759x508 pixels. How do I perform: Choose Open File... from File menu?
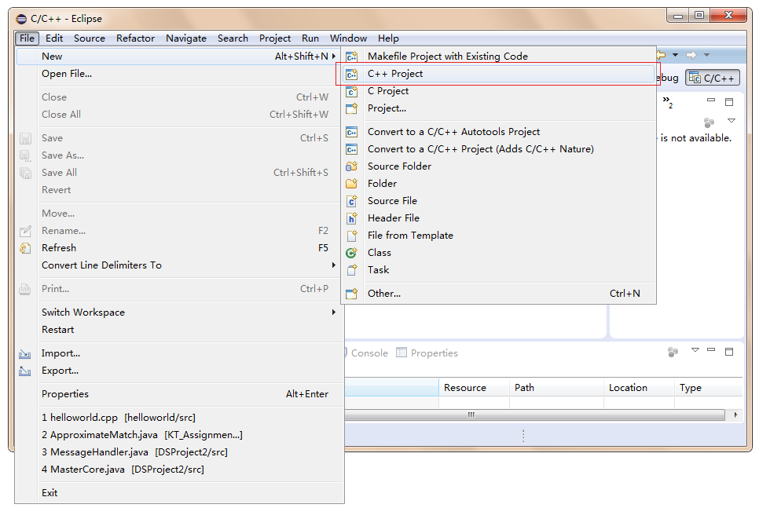coord(179,74)
